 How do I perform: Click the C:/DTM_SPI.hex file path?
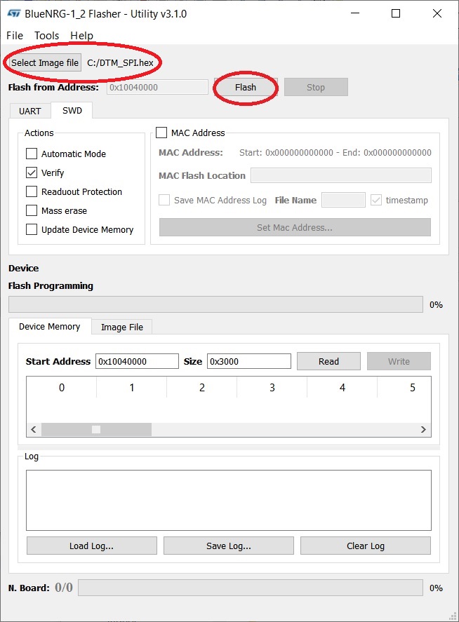(x=120, y=62)
